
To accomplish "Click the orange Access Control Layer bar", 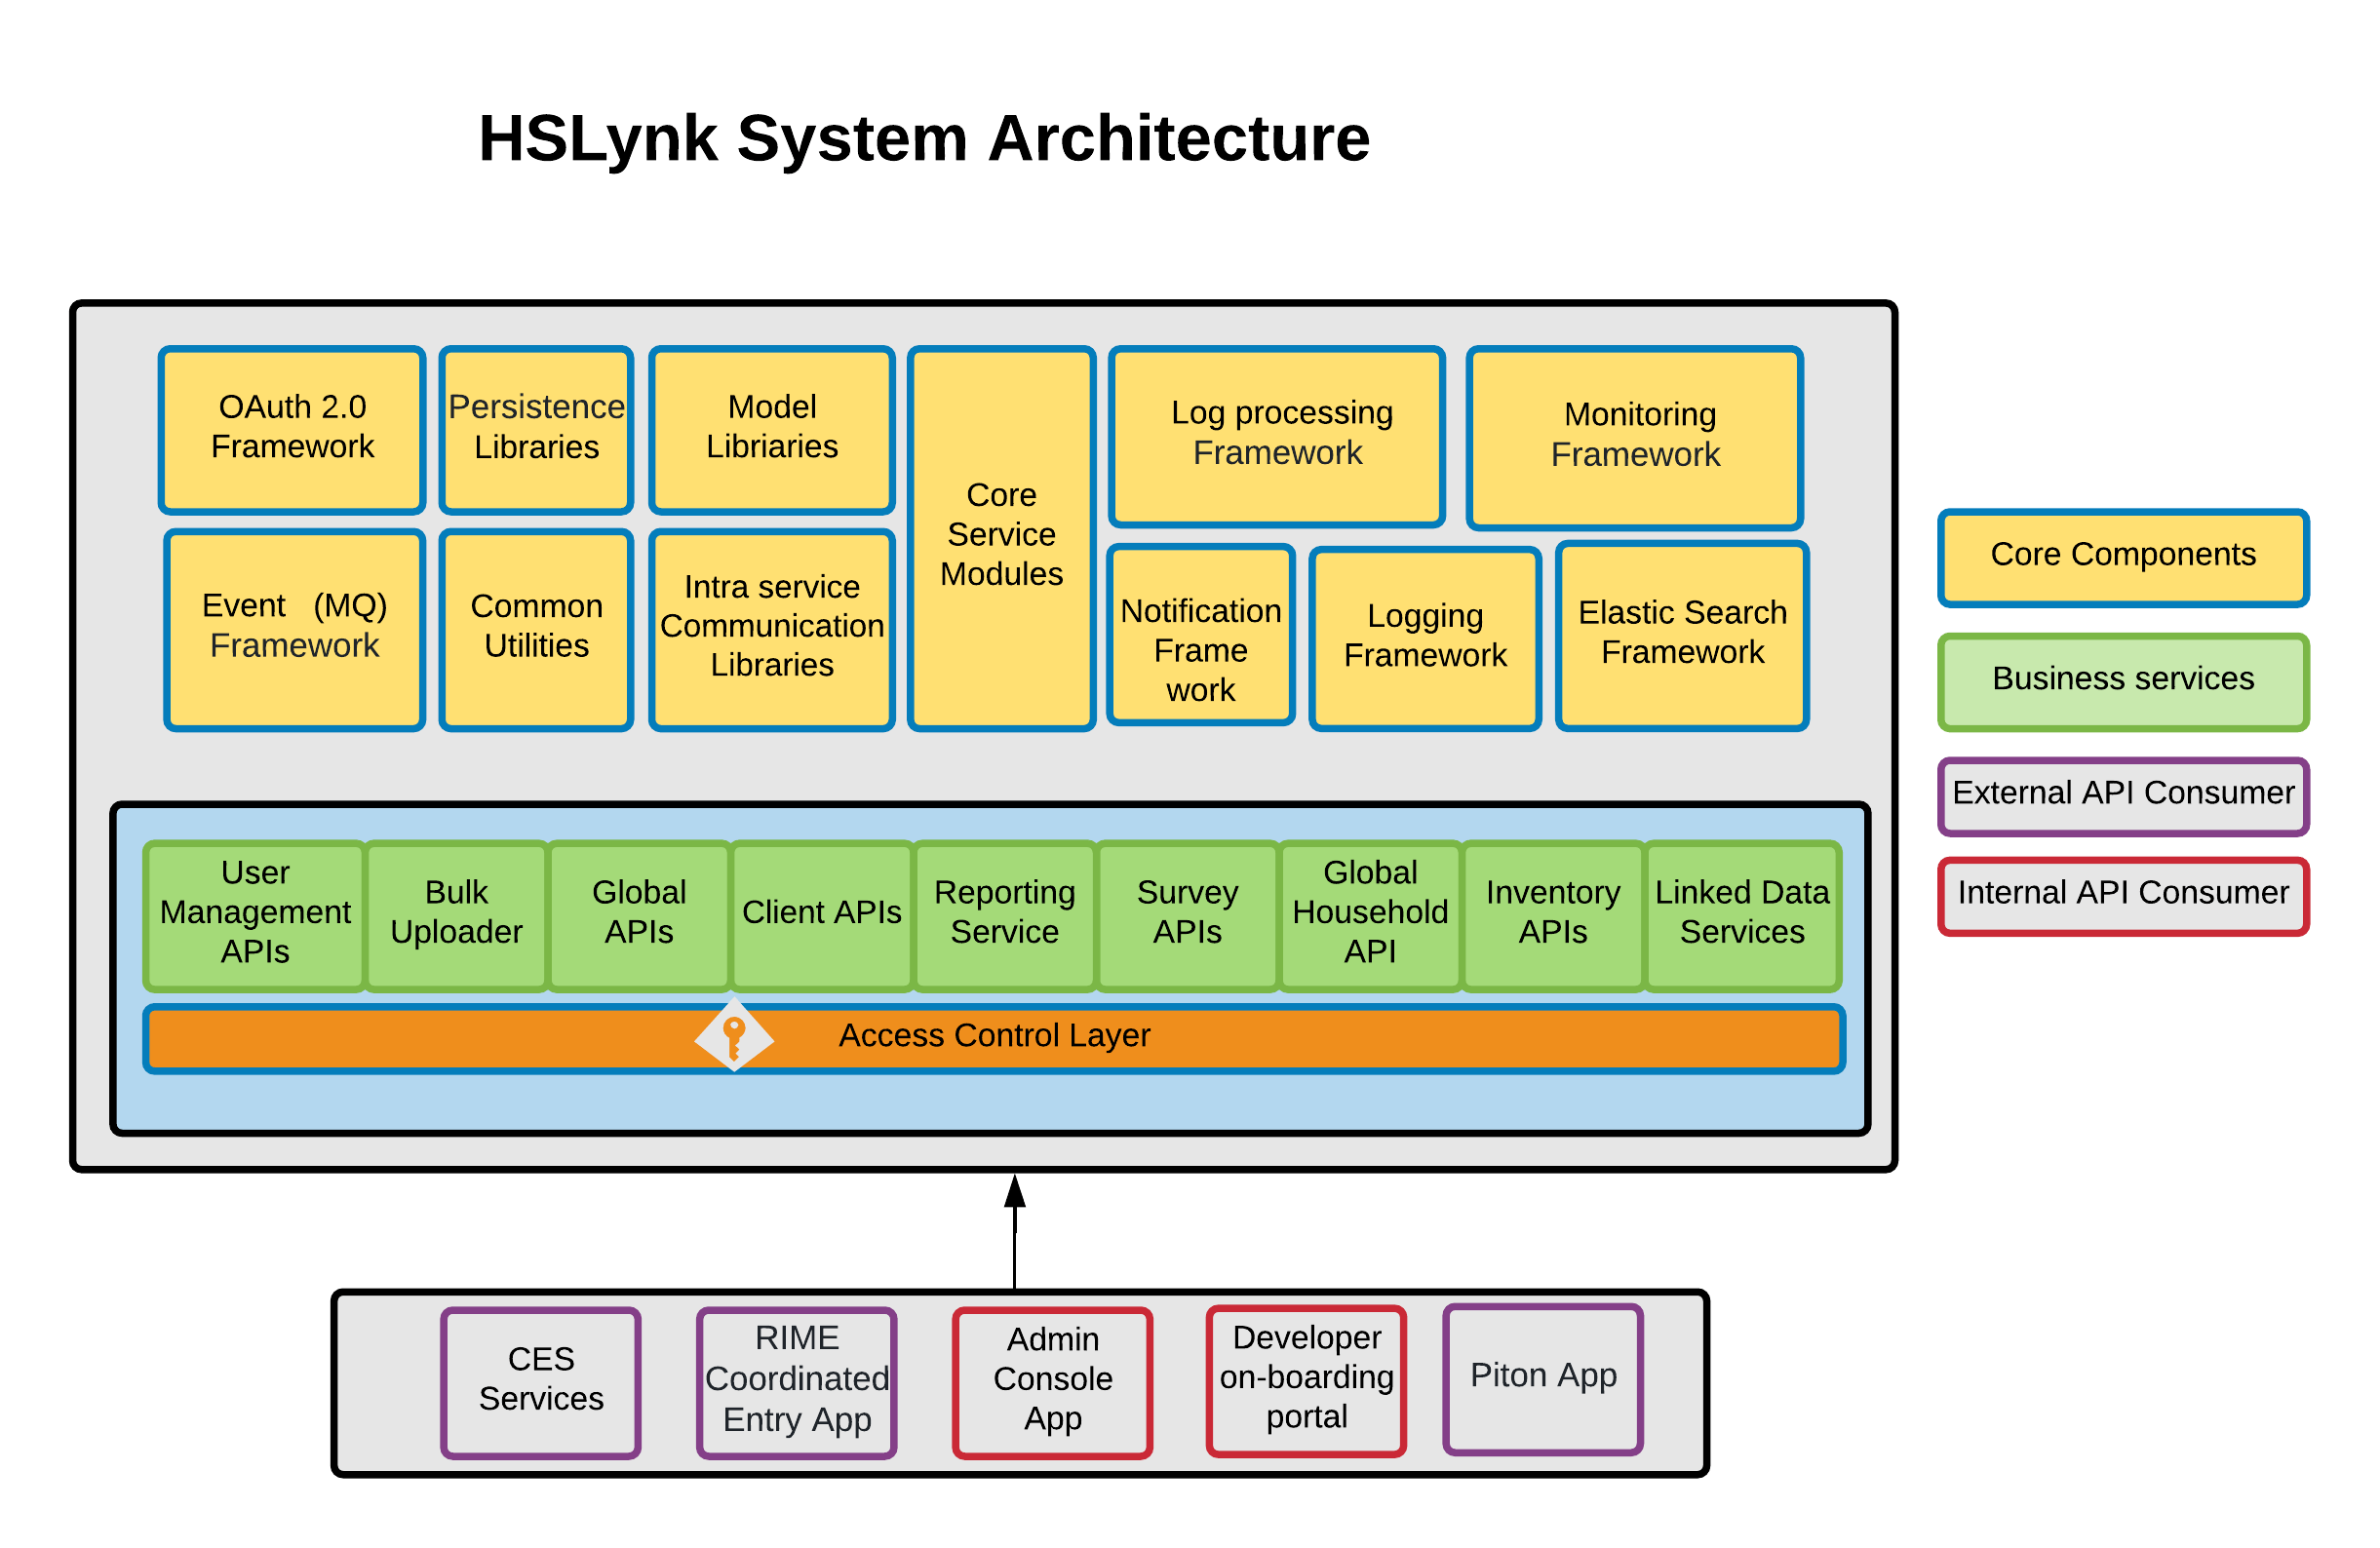I will pos(1100,1037).
